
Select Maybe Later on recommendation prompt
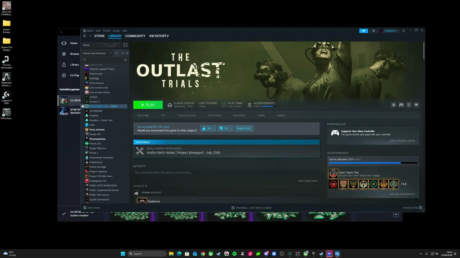click(244, 128)
